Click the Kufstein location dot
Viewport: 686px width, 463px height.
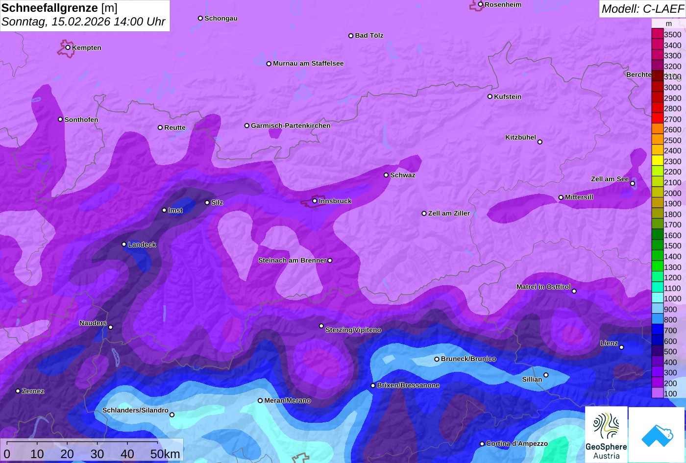(x=490, y=97)
